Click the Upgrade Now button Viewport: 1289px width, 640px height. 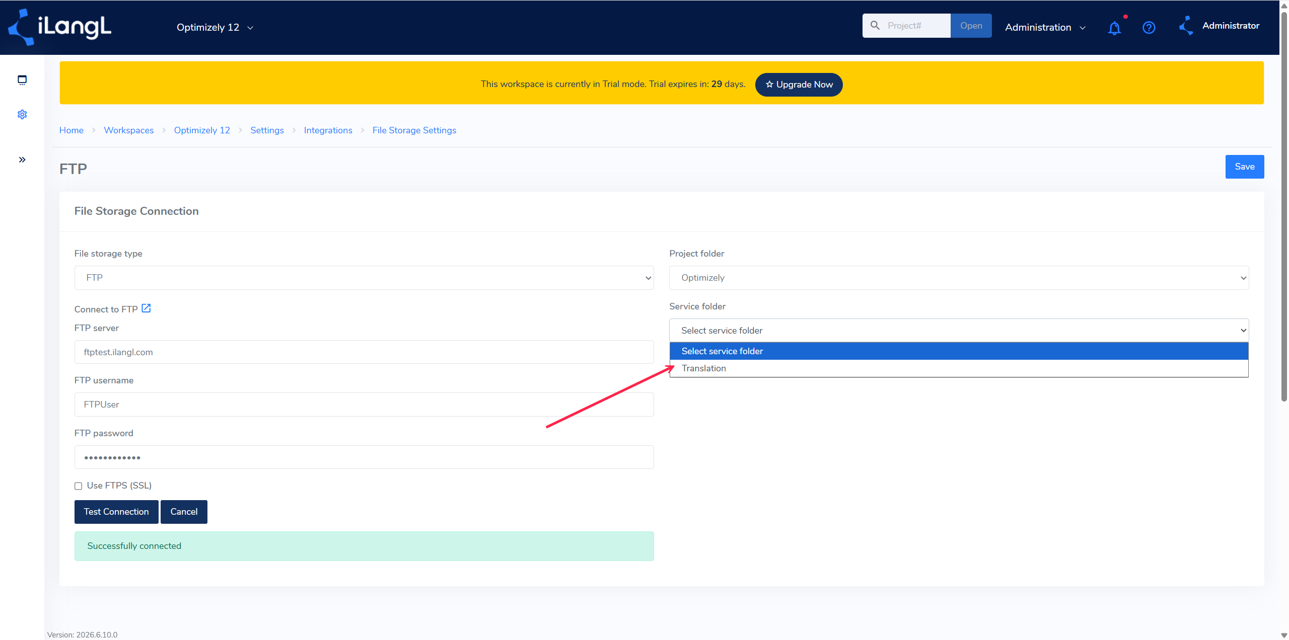pos(799,85)
